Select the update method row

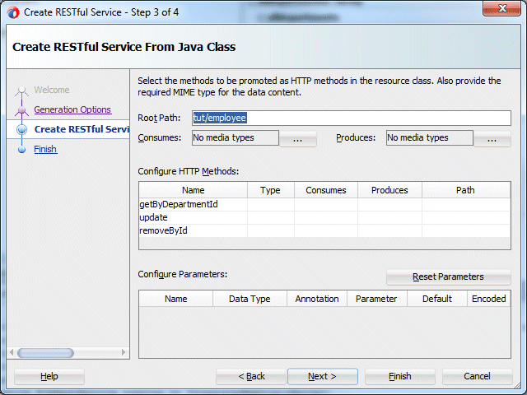324,217
